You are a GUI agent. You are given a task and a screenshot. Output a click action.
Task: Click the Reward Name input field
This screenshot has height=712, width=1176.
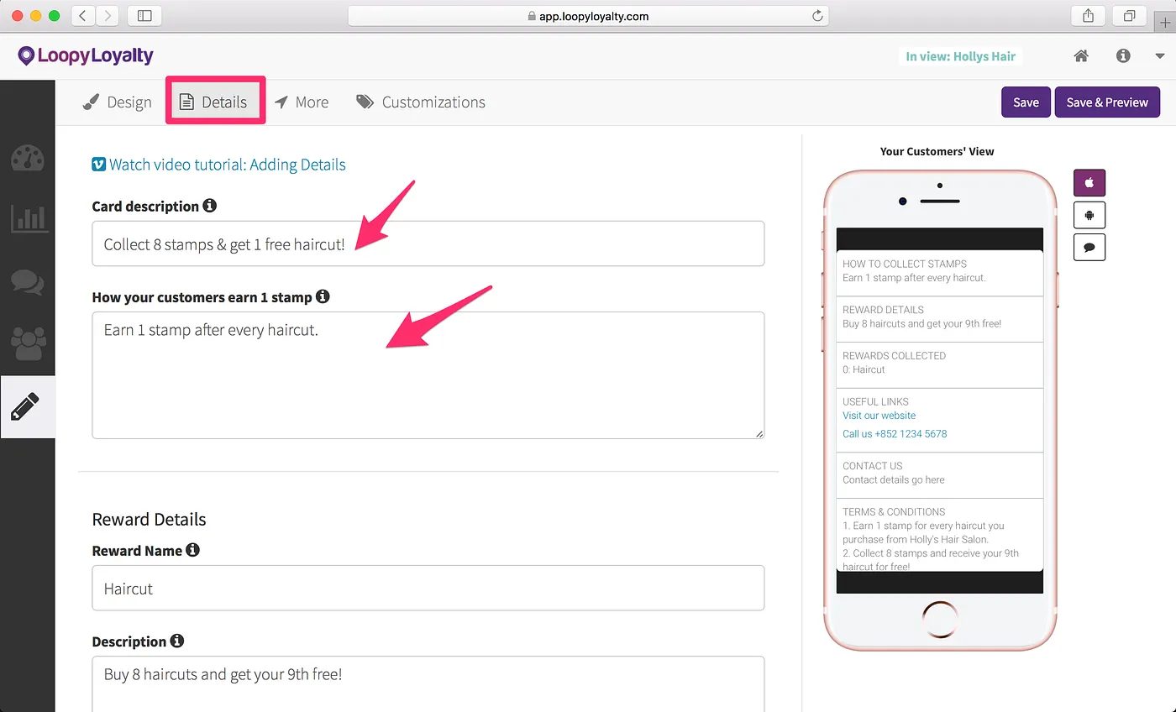pyautogui.click(x=428, y=588)
